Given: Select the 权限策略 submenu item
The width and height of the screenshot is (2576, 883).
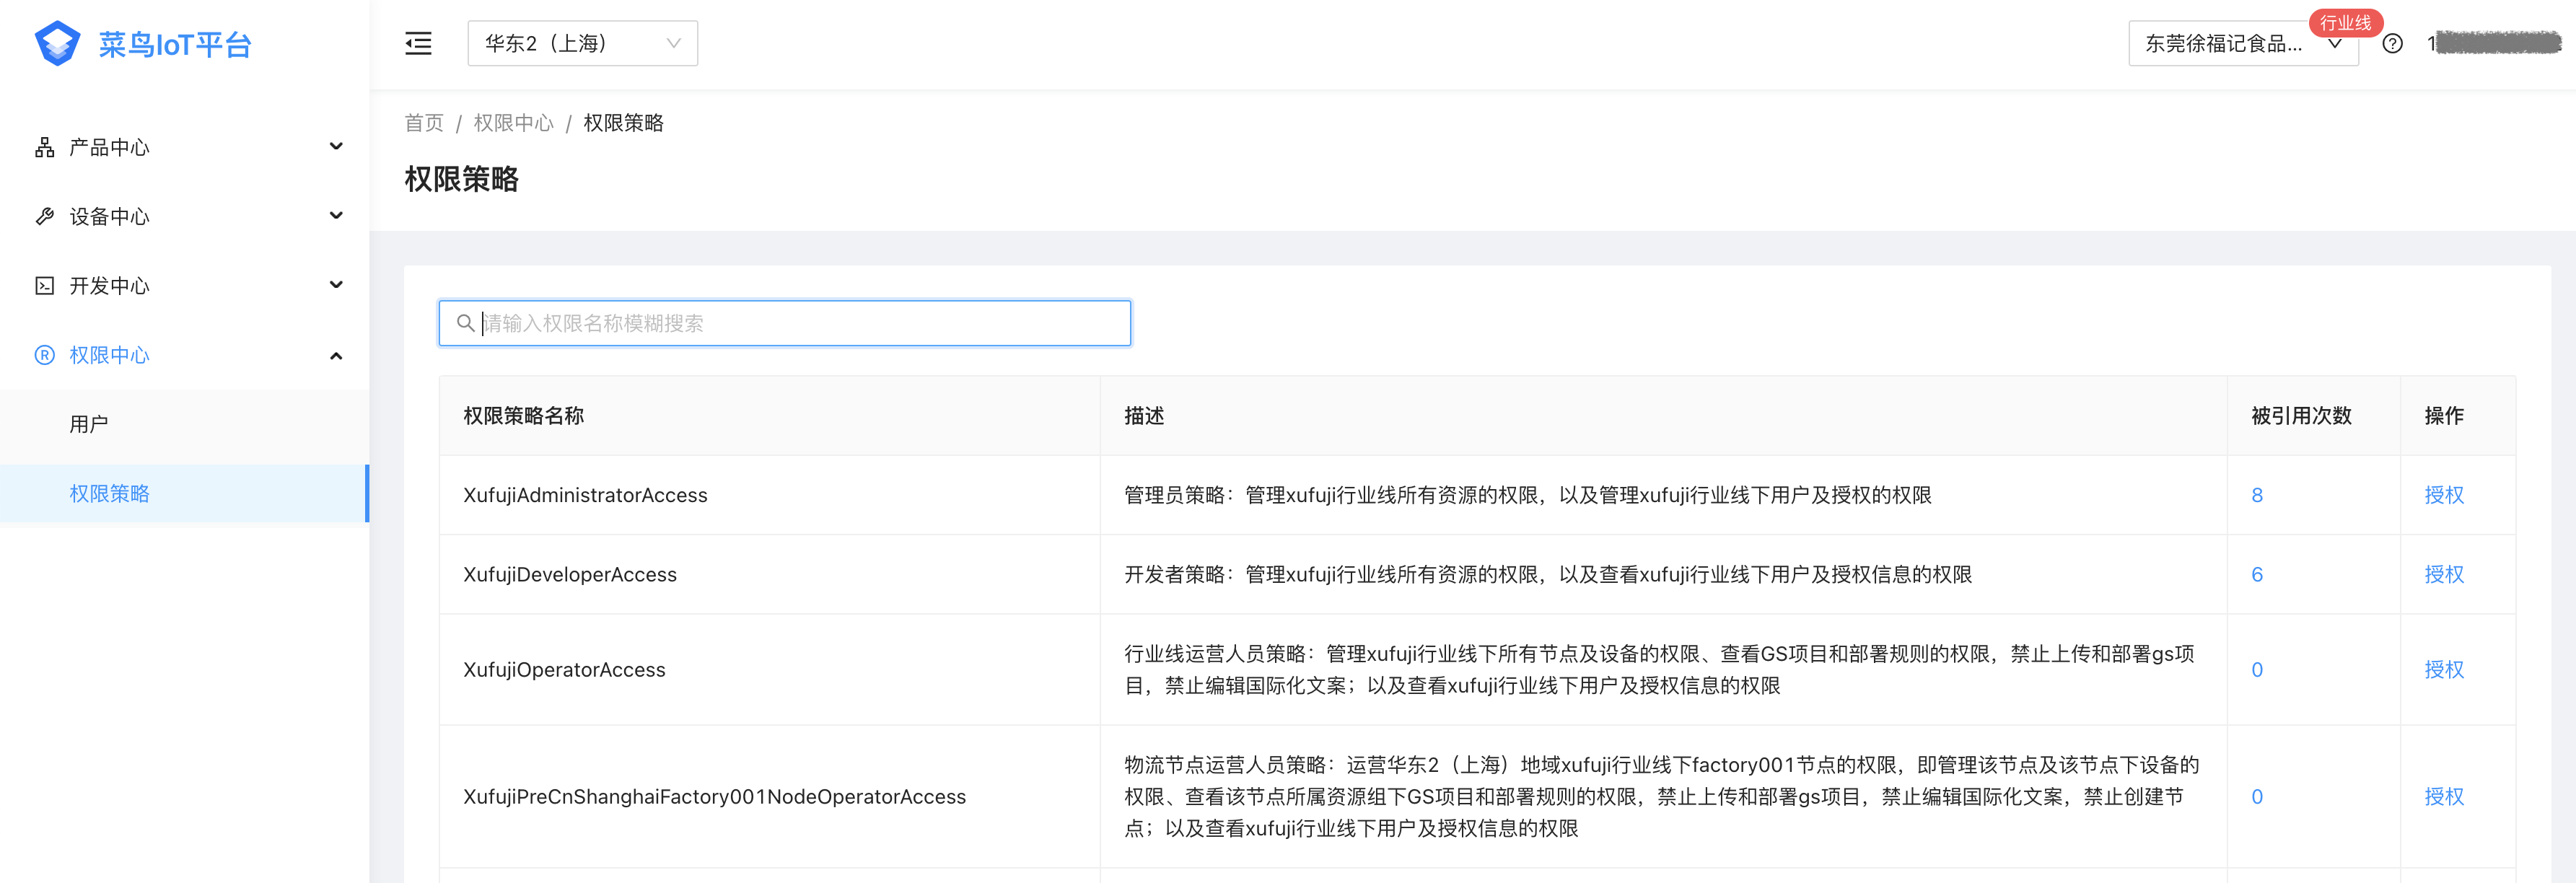Looking at the screenshot, I should [109, 493].
